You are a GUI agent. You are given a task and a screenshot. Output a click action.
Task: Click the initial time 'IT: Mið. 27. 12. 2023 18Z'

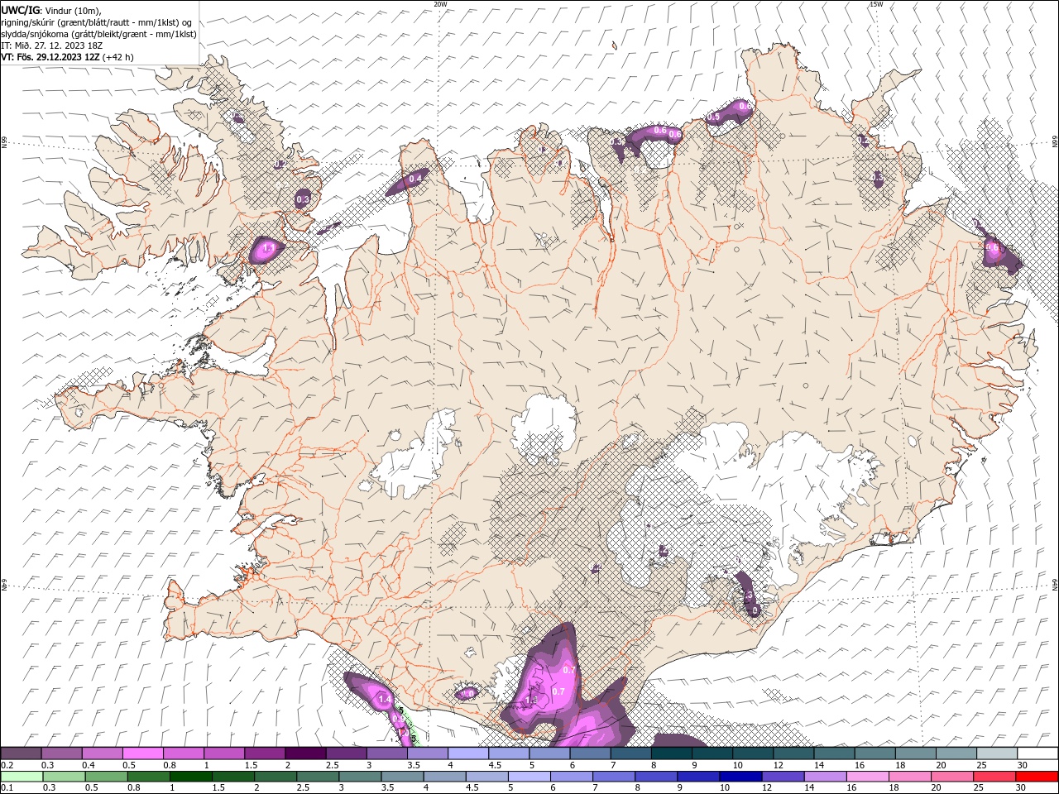51,45
